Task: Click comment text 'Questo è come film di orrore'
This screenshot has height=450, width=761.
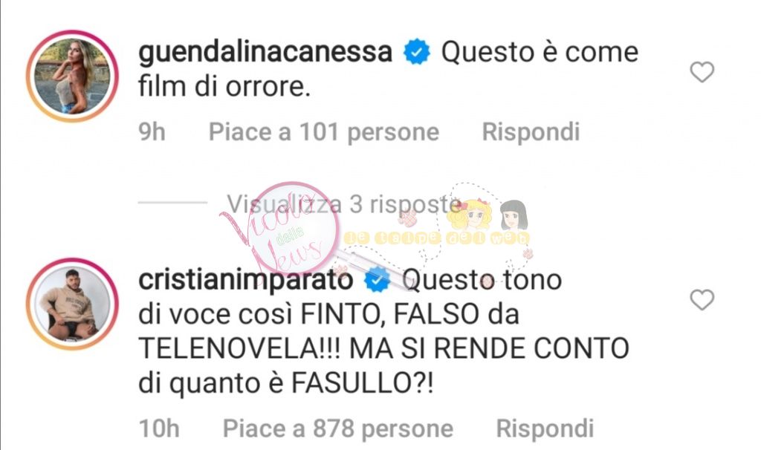Action: tap(388, 69)
